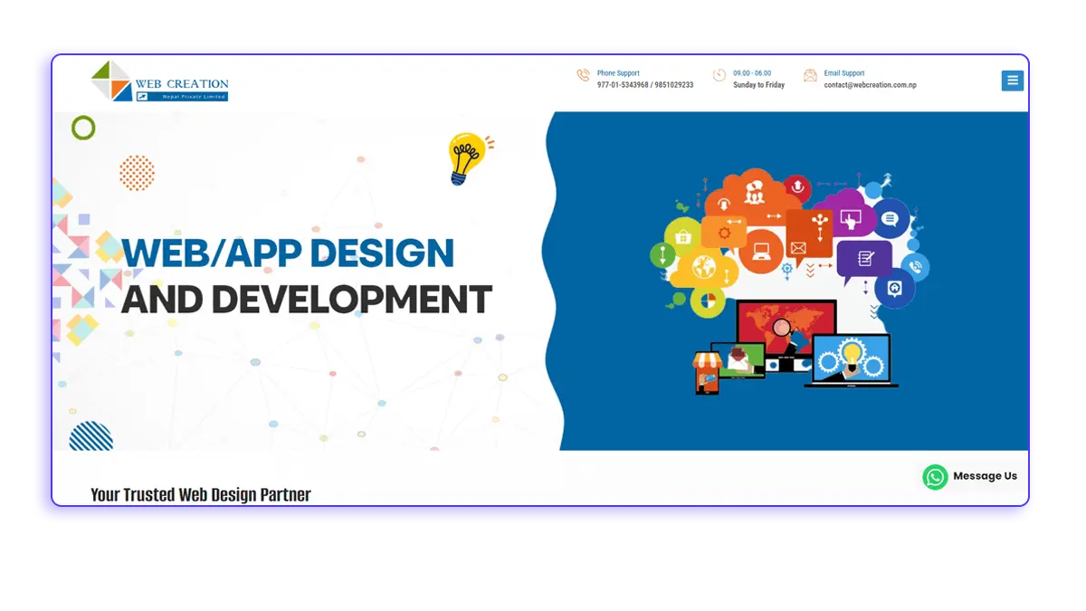Click the WEB/APP DESIGN headline text
The height and width of the screenshot is (611, 1086).
pos(290,253)
